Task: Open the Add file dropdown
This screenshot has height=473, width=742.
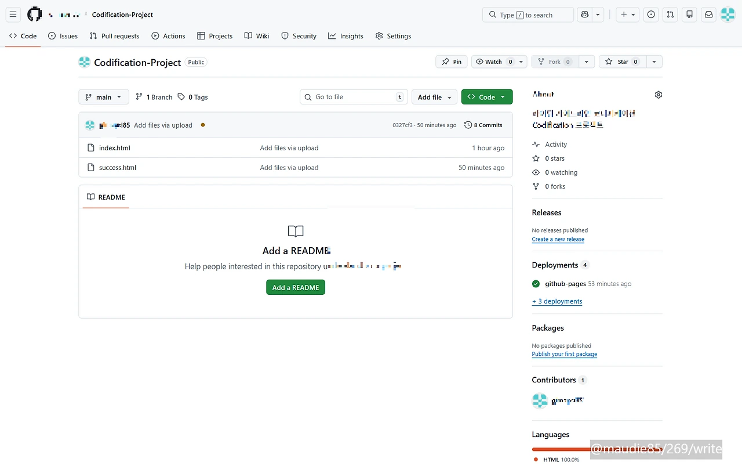Action: pos(434,97)
